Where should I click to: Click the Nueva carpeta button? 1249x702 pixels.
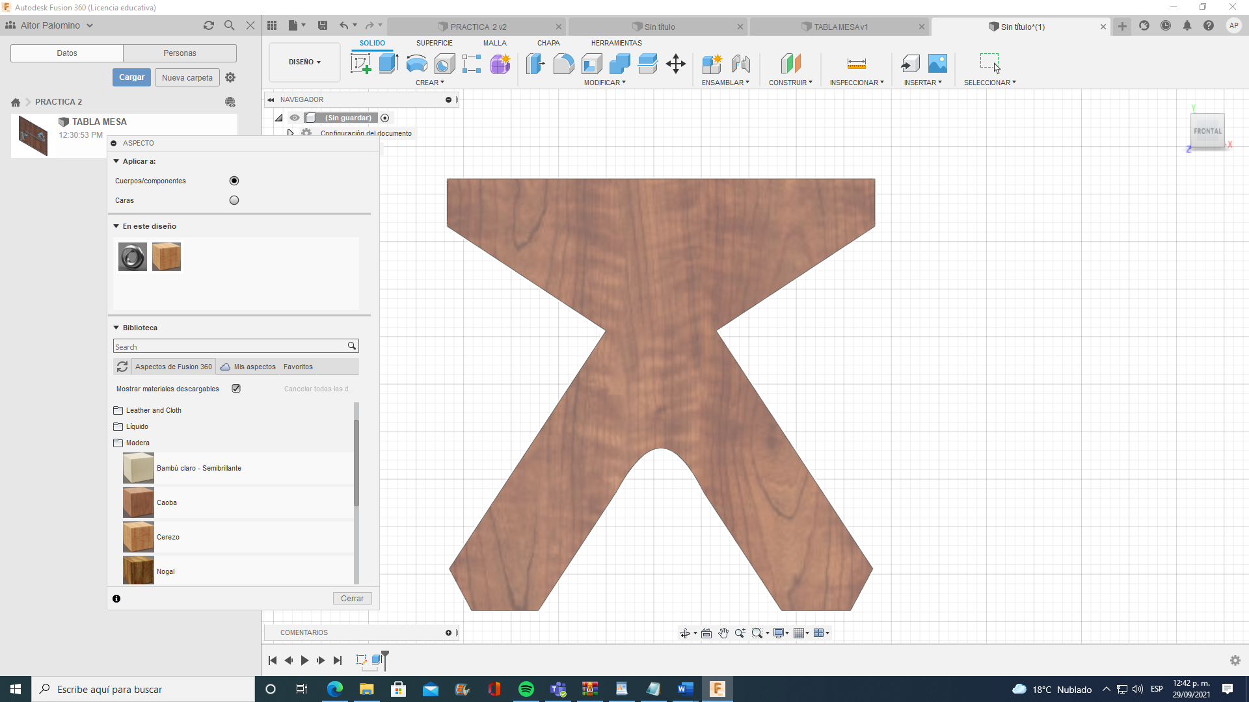(x=187, y=77)
